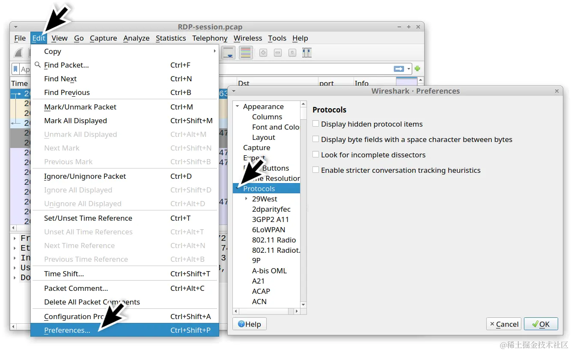
Task: Click preferences tree scrollbar up arrow
Action: pos(303,104)
